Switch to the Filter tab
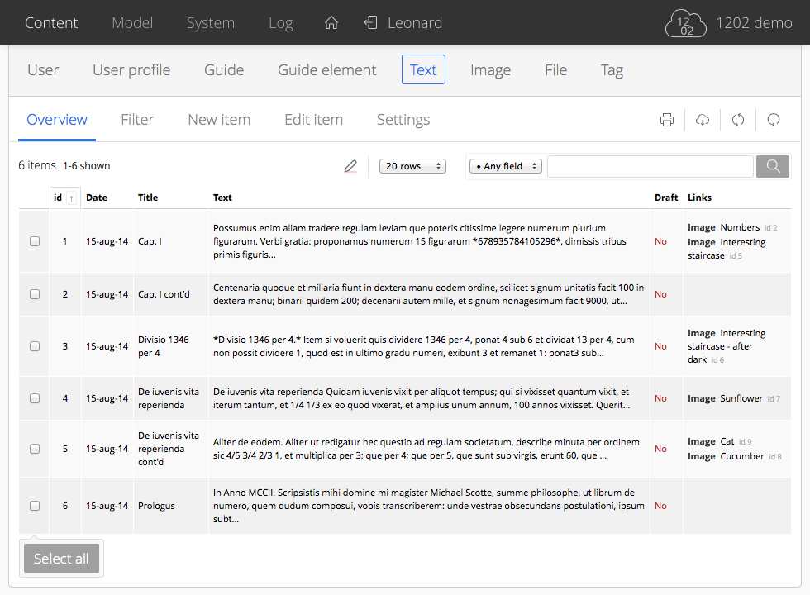This screenshot has height=595, width=810. (x=137, y=120)
